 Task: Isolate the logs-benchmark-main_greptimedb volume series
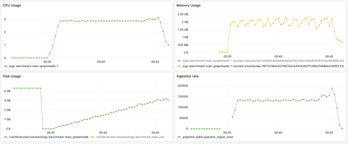(48, 137)
